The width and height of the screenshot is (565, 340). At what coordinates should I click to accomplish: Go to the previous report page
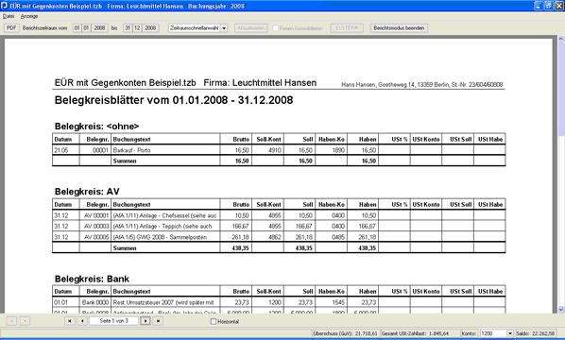(x=82, y=321)
